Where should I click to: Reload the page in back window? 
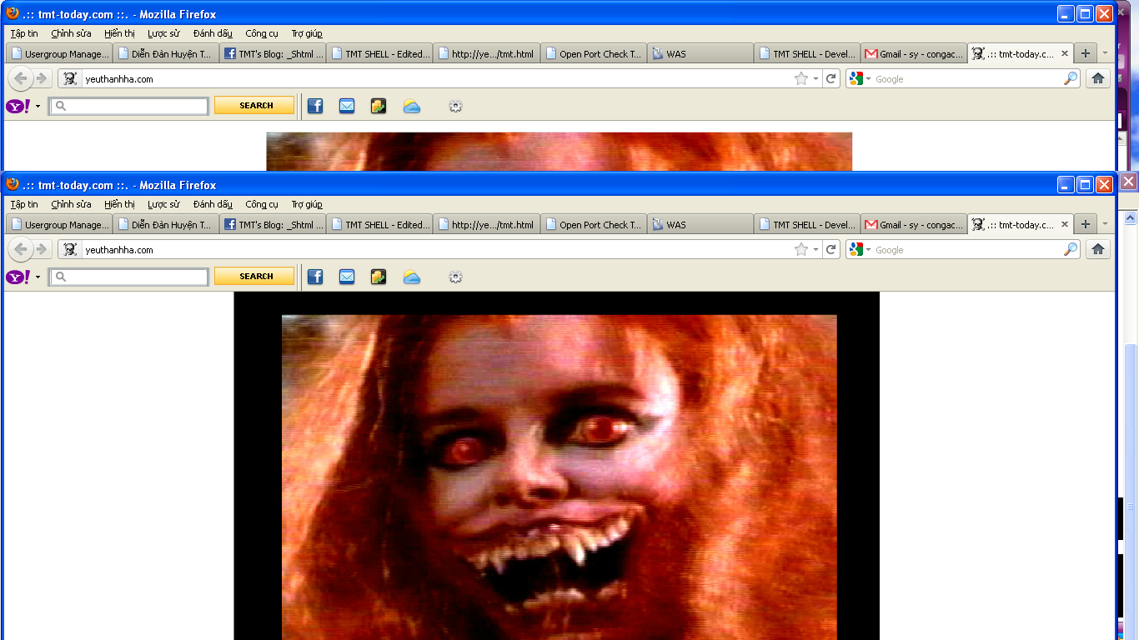pos(830,78)
